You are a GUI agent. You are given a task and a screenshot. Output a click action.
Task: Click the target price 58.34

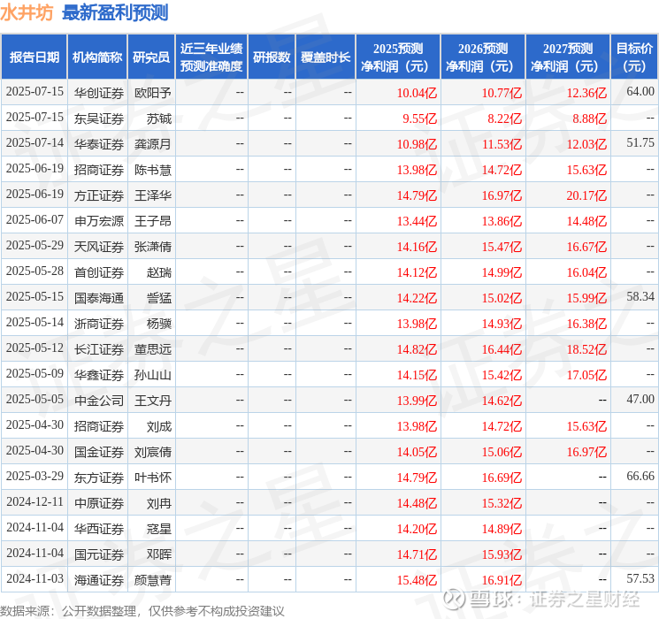[640, 296]
